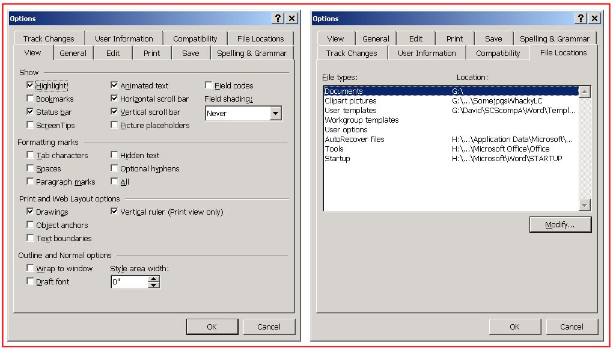Click the Help question mark in right dialog
613x350 pixels.
click(x=581, y=19)
